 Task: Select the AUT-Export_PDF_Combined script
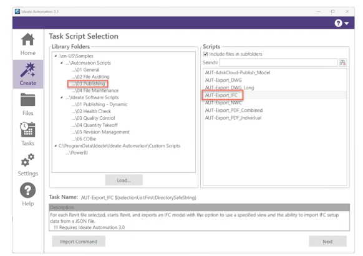point(234,111)
